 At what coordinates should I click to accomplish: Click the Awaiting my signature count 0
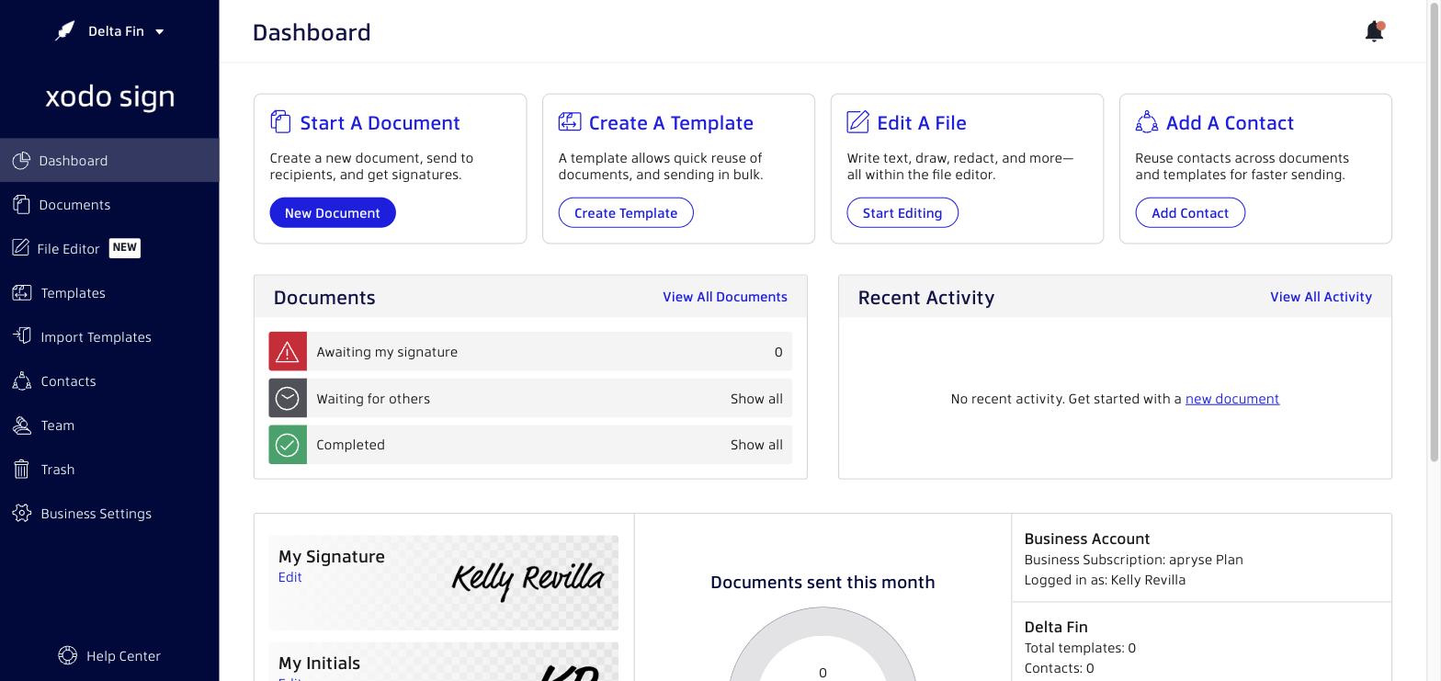point(778,352)
